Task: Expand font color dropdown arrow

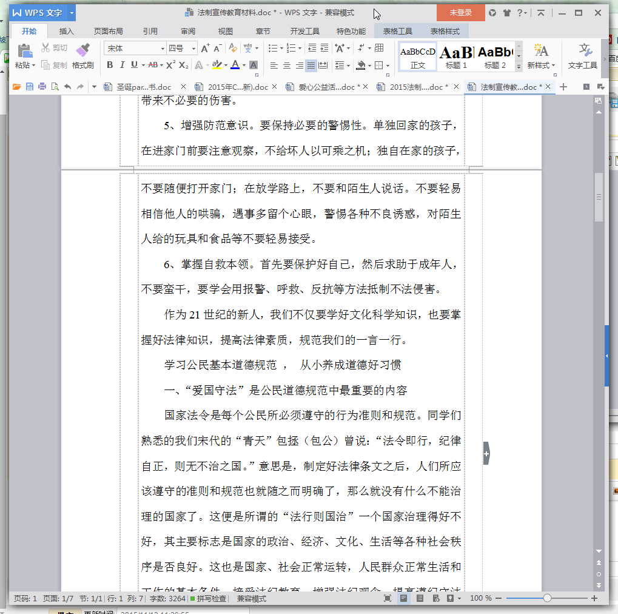Action: (244, 65)
